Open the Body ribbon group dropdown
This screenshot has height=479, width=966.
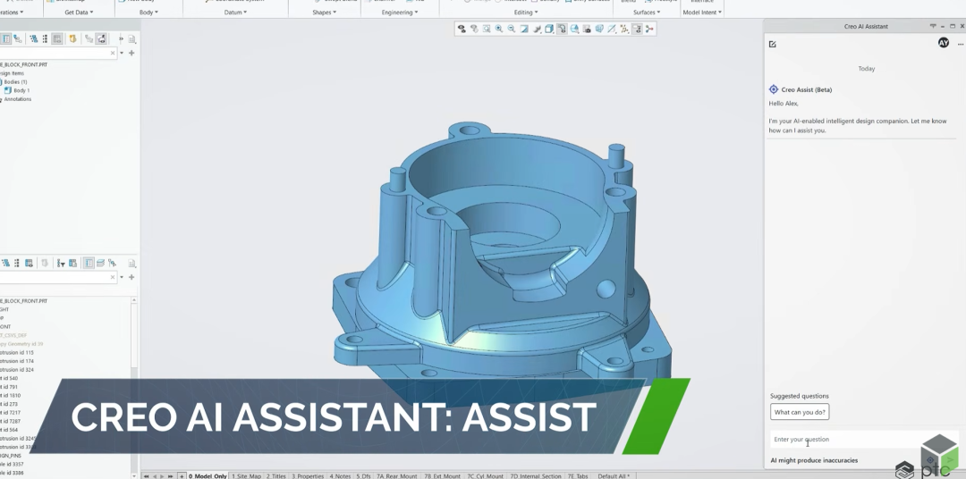point(148,13)
